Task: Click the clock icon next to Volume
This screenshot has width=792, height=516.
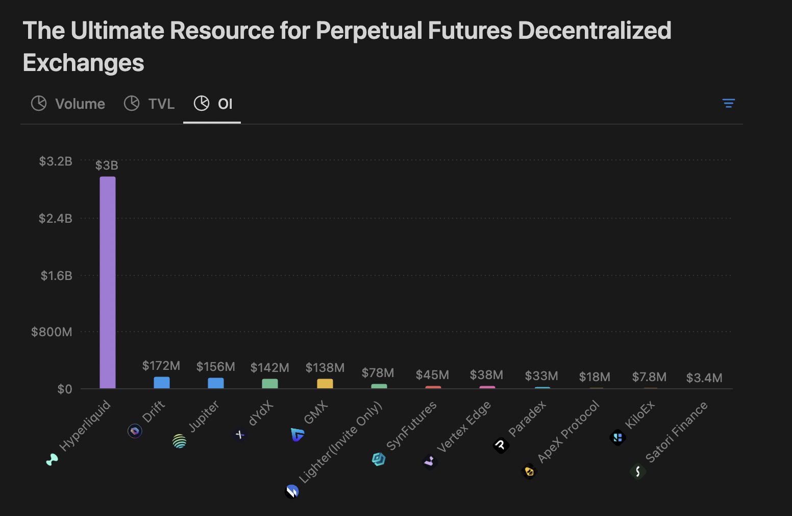Action: pyautogui.click(x=39, y=103)
